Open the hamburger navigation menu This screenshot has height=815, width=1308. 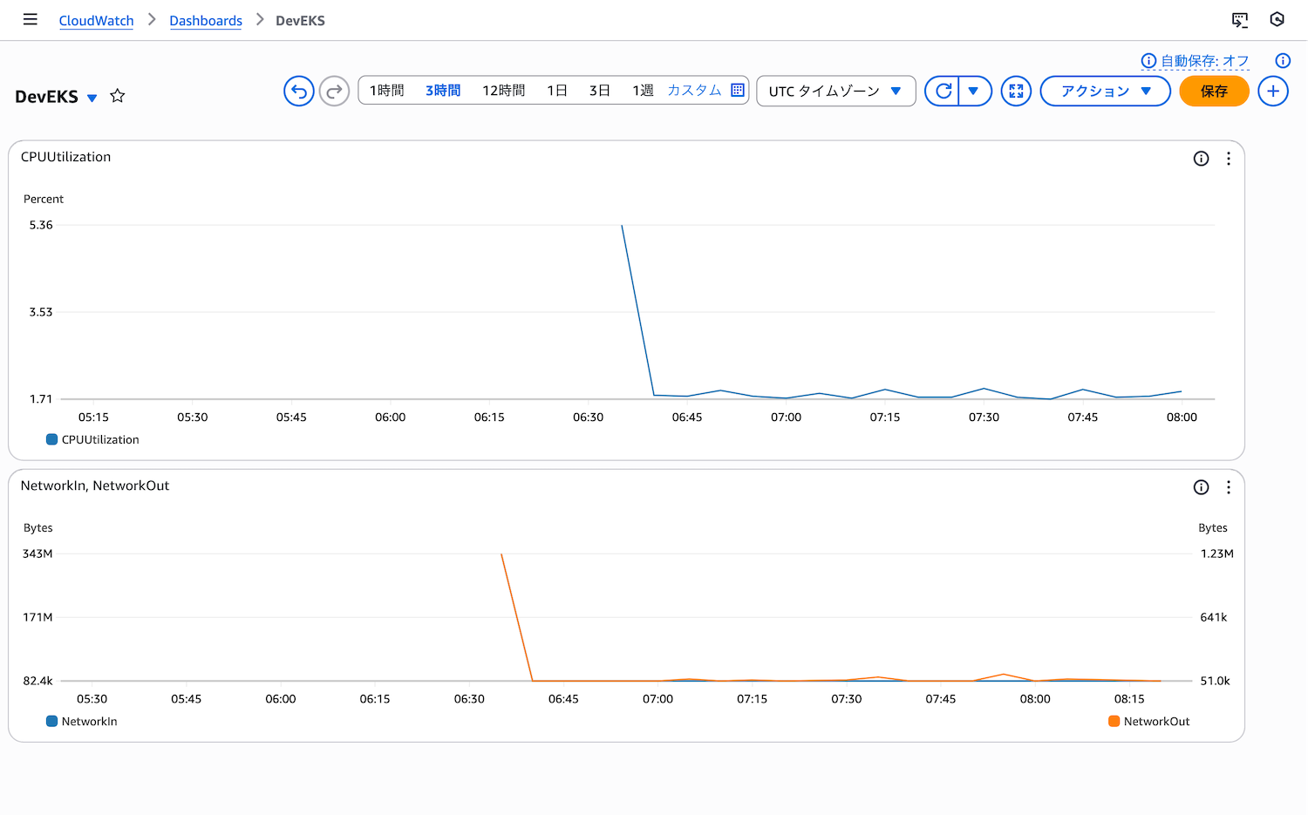click(x=31, y=19)
